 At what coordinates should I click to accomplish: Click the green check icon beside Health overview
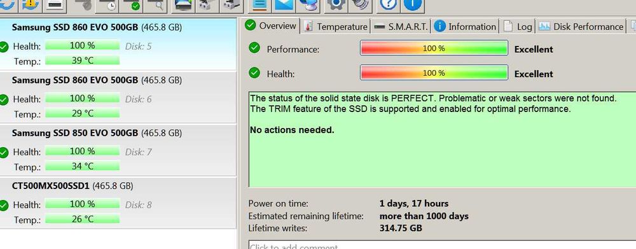tap(254, 73)
